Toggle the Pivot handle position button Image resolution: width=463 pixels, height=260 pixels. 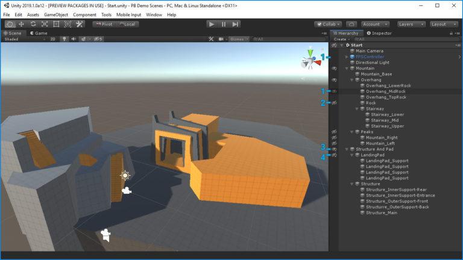click(x=104, y=24)
